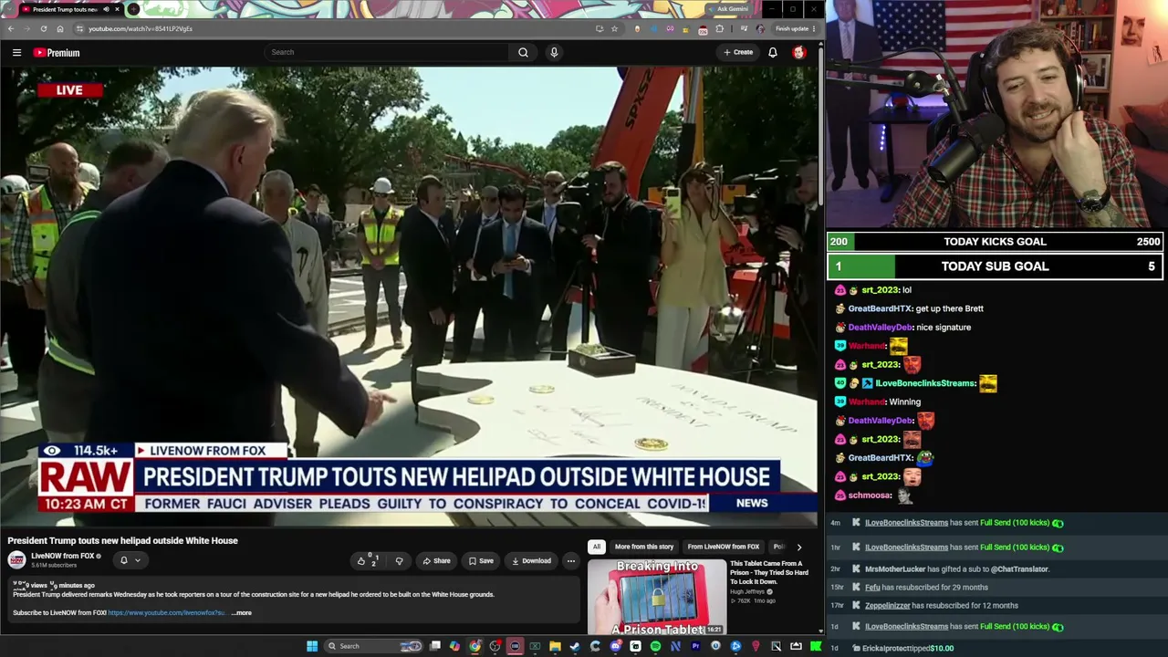Open Spotify from the taskbar
Image resolution: width=1168 pixels, height=657 pixels.
tap(655, 646)
